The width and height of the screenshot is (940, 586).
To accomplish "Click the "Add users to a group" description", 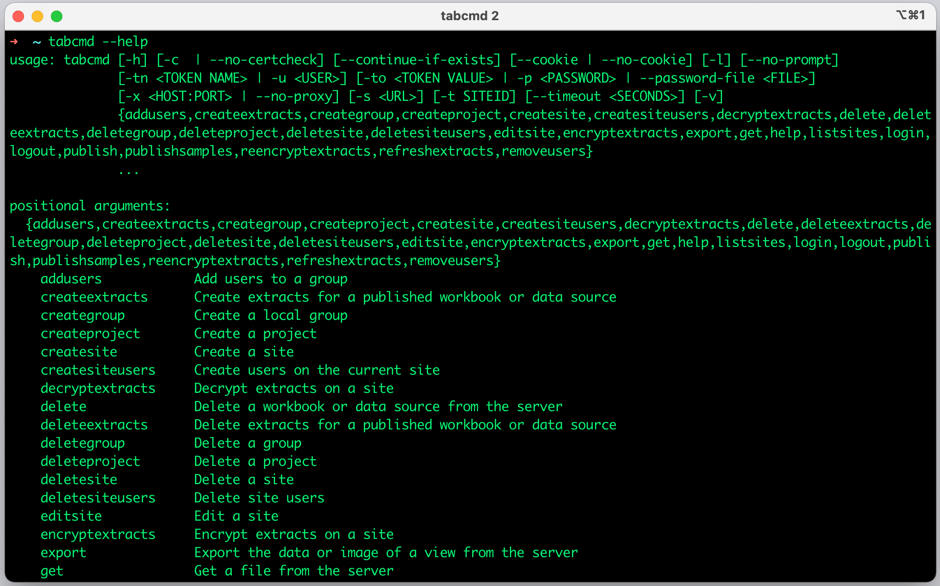I will click(x=271, y=279).
